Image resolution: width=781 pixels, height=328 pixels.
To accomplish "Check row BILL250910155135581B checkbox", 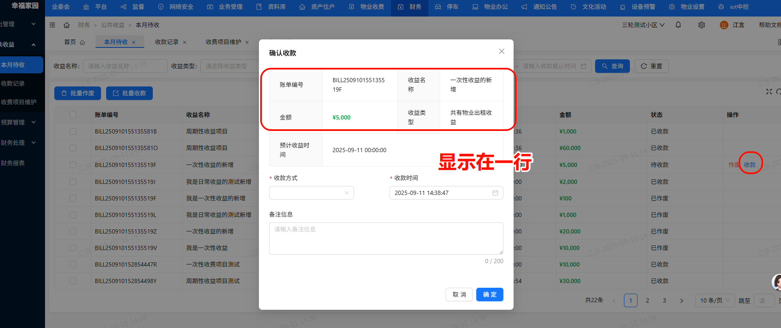I will point(73,131).
